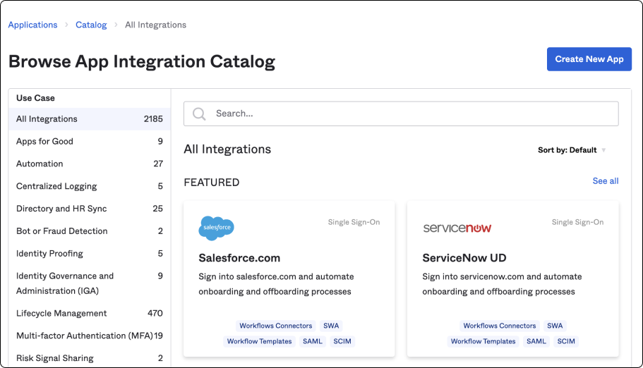Viewport: 643px width, 368px height.
Task: Select Apps for Good category
Action: click(44, 142)
